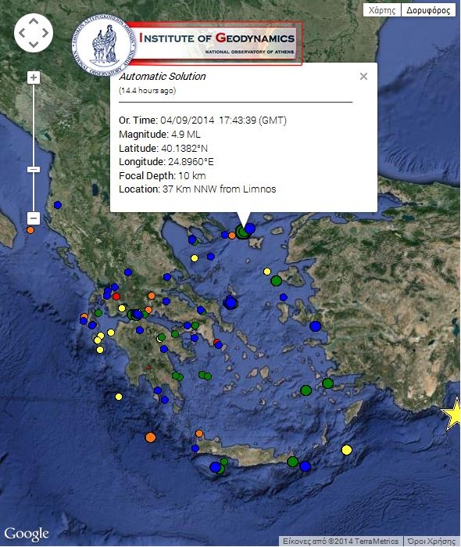Select the yellow marker east of Crete
The image size is (461, 547).
click(x=346, y=450)
